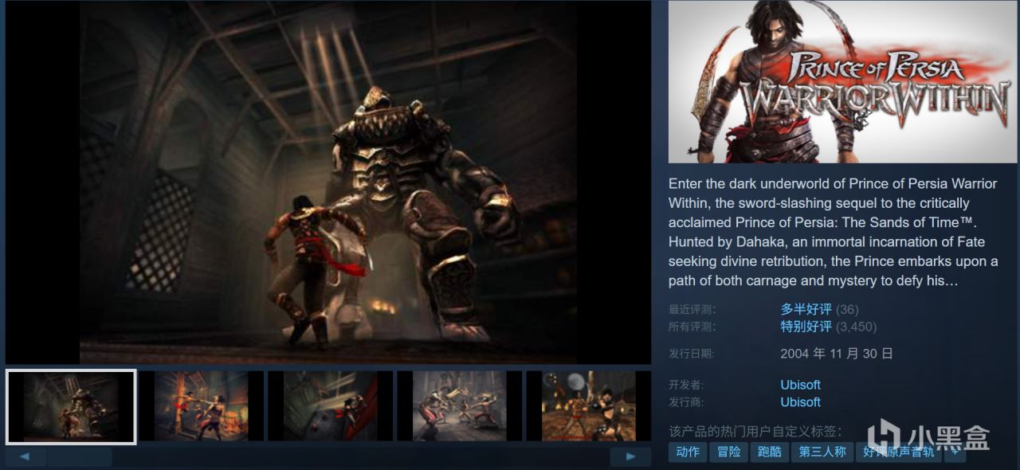Click the game description paragraph
The width and height of the screenshot is (1020, 470).
point(834,232)
